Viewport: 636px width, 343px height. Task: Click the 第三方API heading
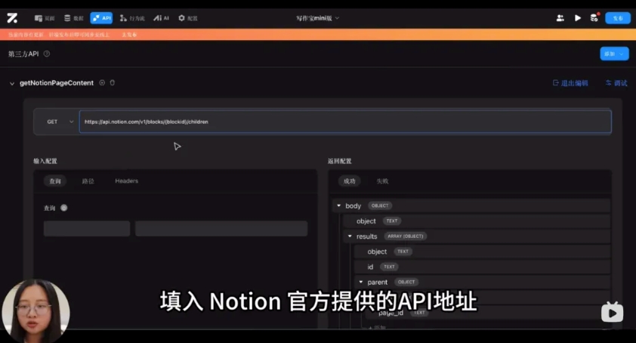(x=23, y=54)
